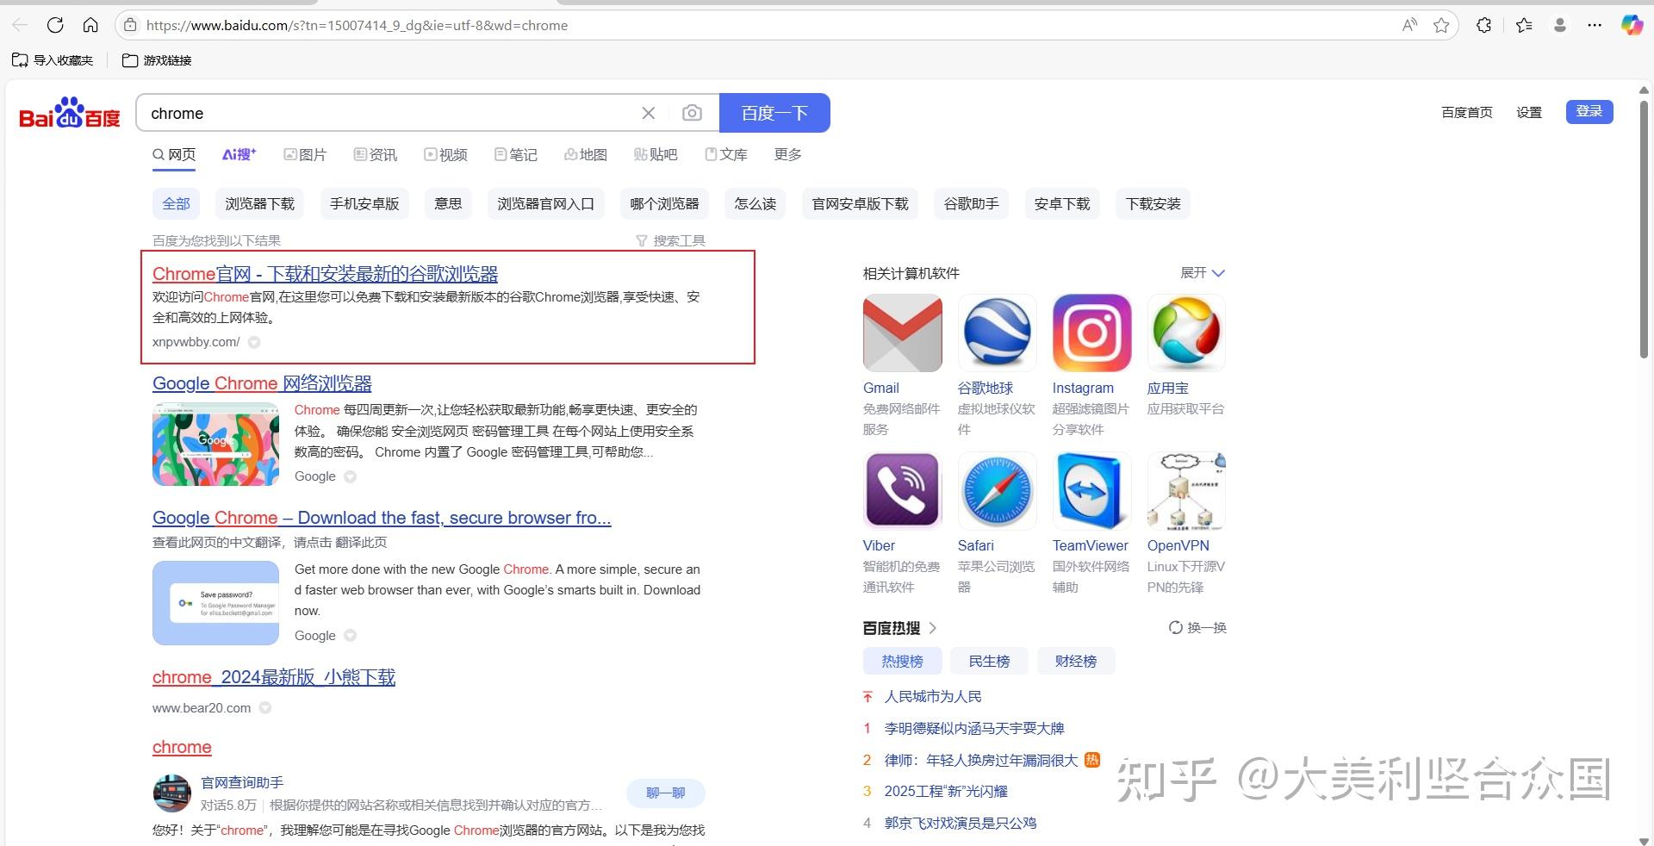Open the favorites list icon
The image size is (1654, 846).
(x=1524, y=25)
